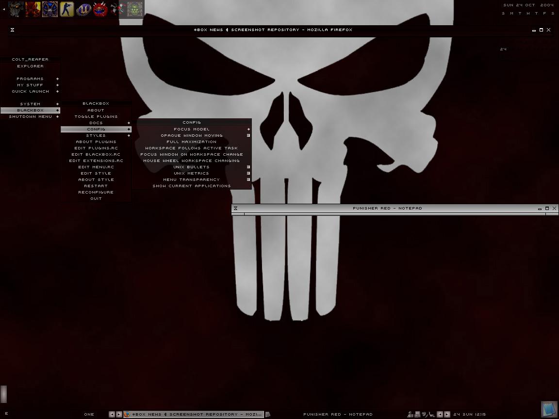Expand the Programs submenu
Image resolution: width=559 pixels, height=419 pixels.
point(30,79)
